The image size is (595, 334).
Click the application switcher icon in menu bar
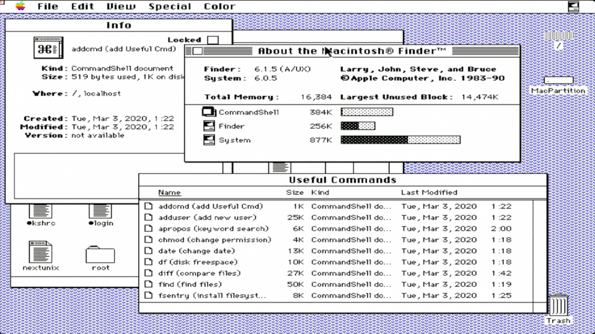573,6
